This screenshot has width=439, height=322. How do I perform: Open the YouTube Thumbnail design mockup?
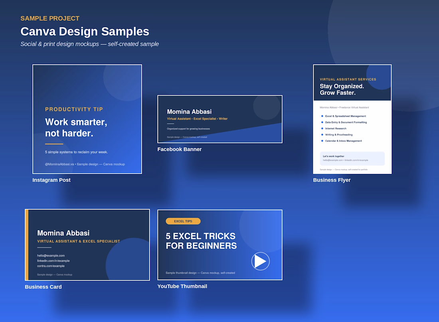coord(220,245)
